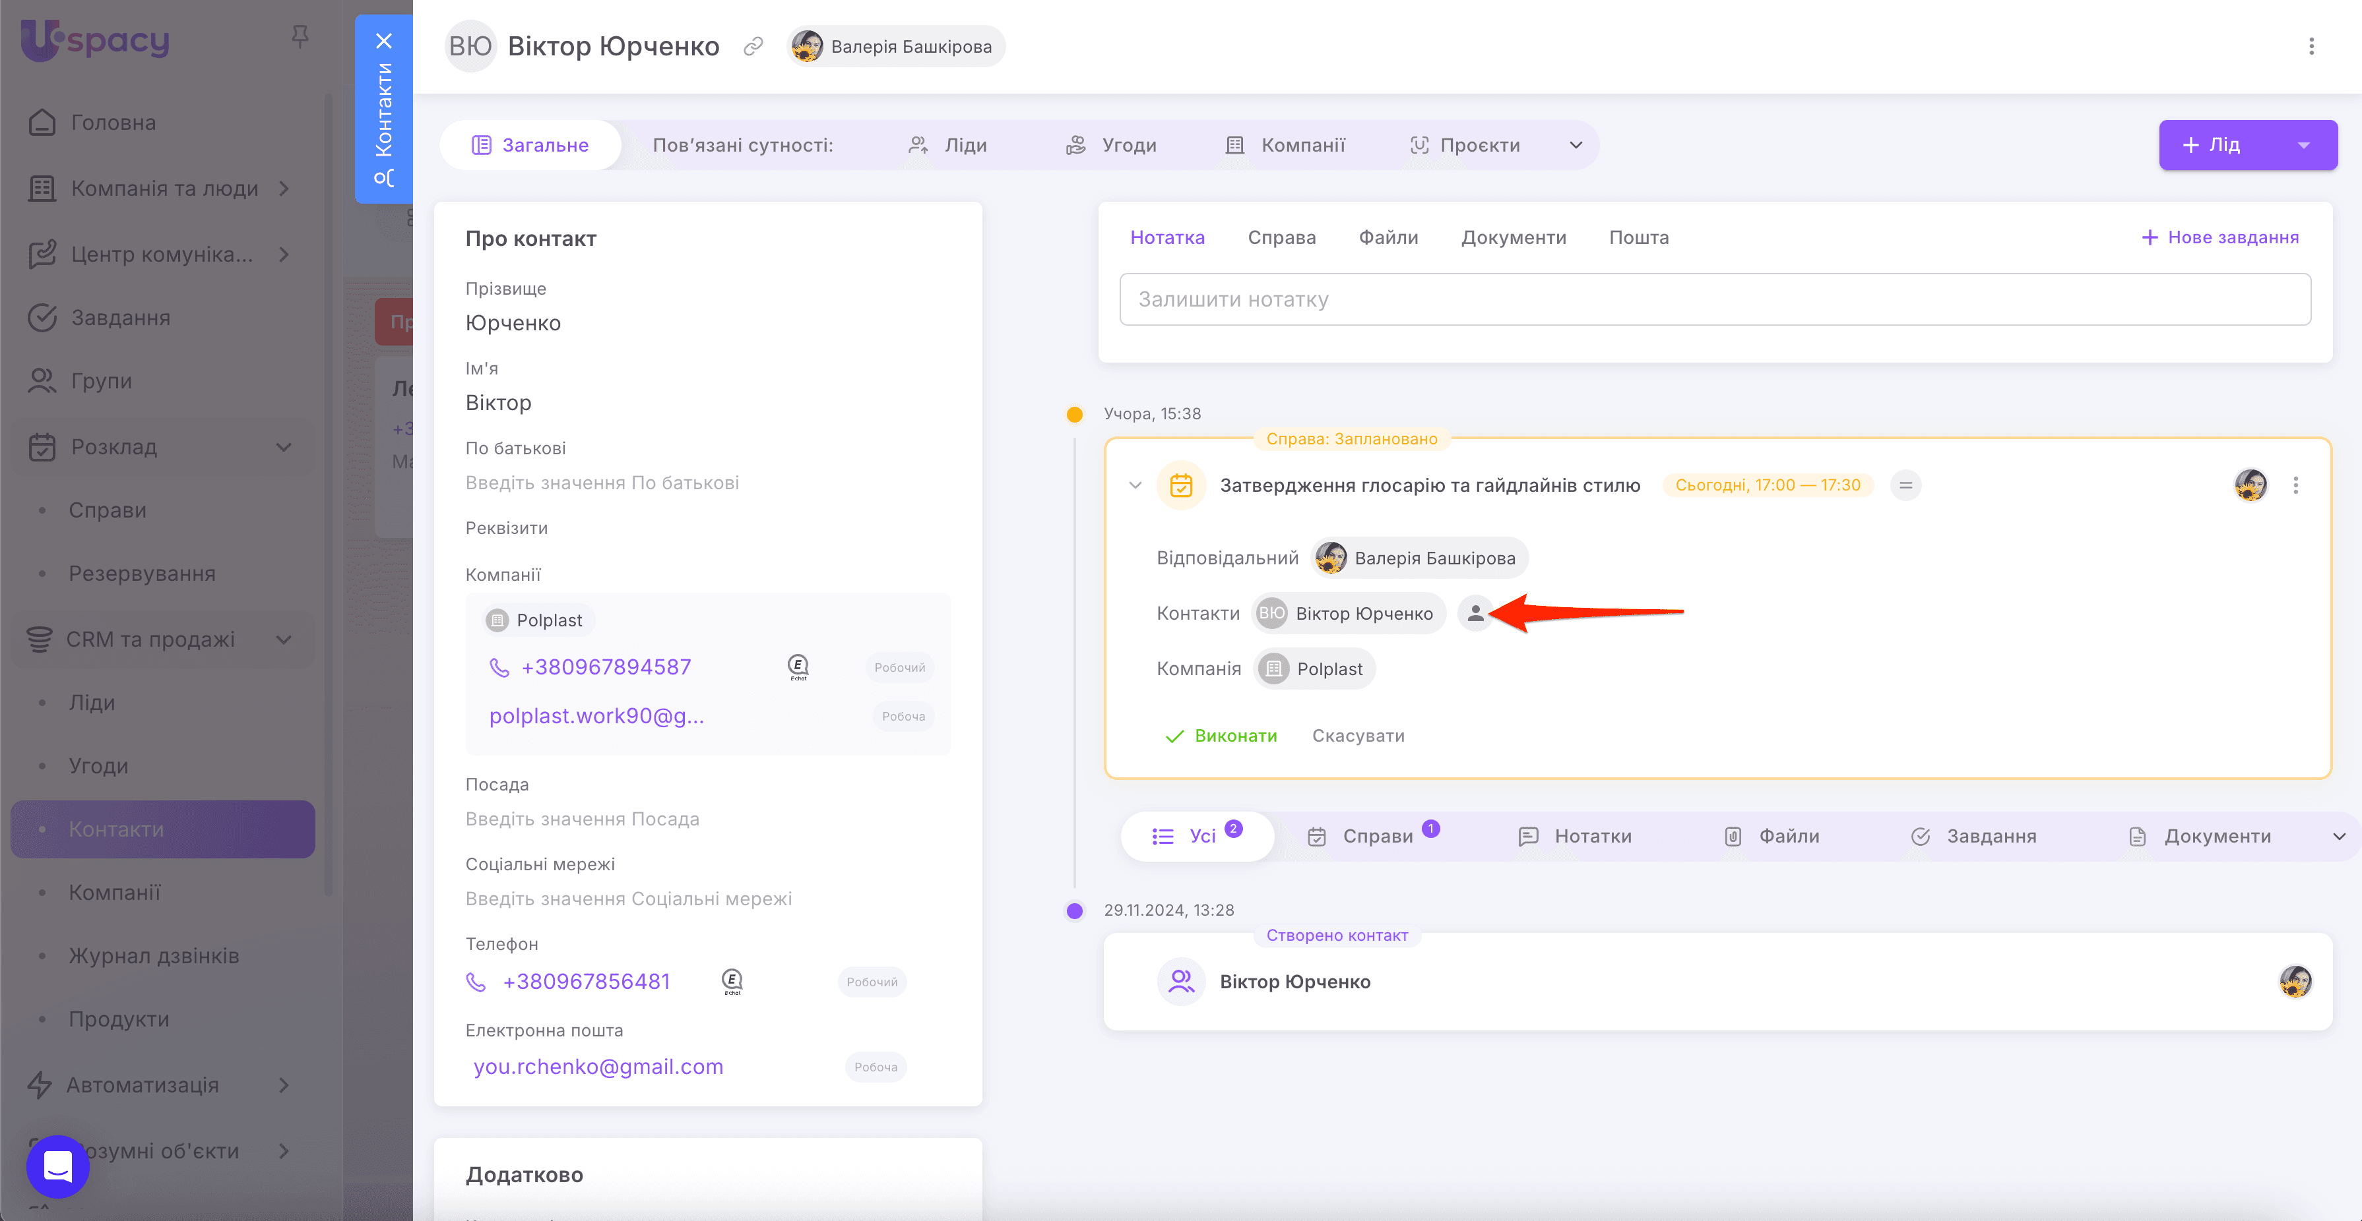The width and height of the screenshot is (2362, 1221).
Task: Filter timeline by Файли
Action: point(1771,835)
